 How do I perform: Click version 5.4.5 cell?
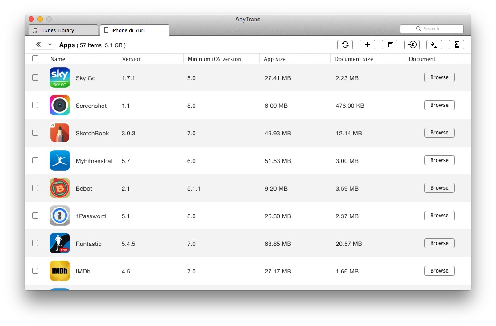[128, 244]
